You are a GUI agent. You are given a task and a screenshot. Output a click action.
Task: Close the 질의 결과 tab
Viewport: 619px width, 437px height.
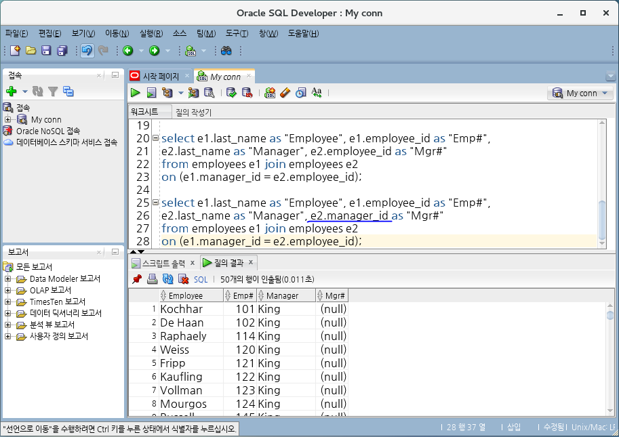[250, 262]
